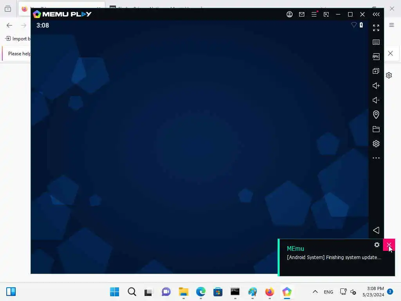Screen dimensions: 401x301
Task: Open the MEmu hamburger menu
Action: click(x=314, y=15)
